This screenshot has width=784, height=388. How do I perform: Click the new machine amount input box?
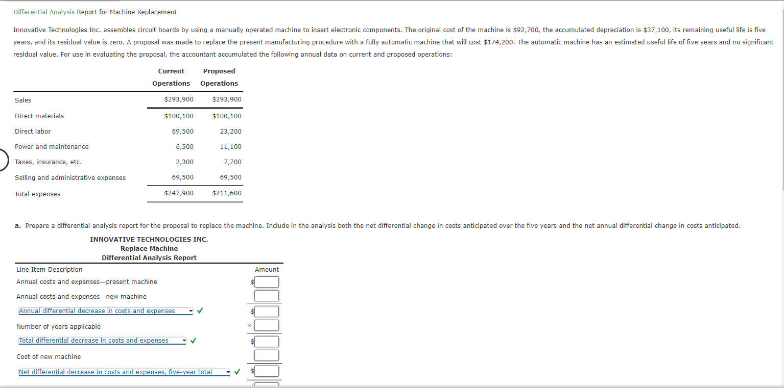266,295
